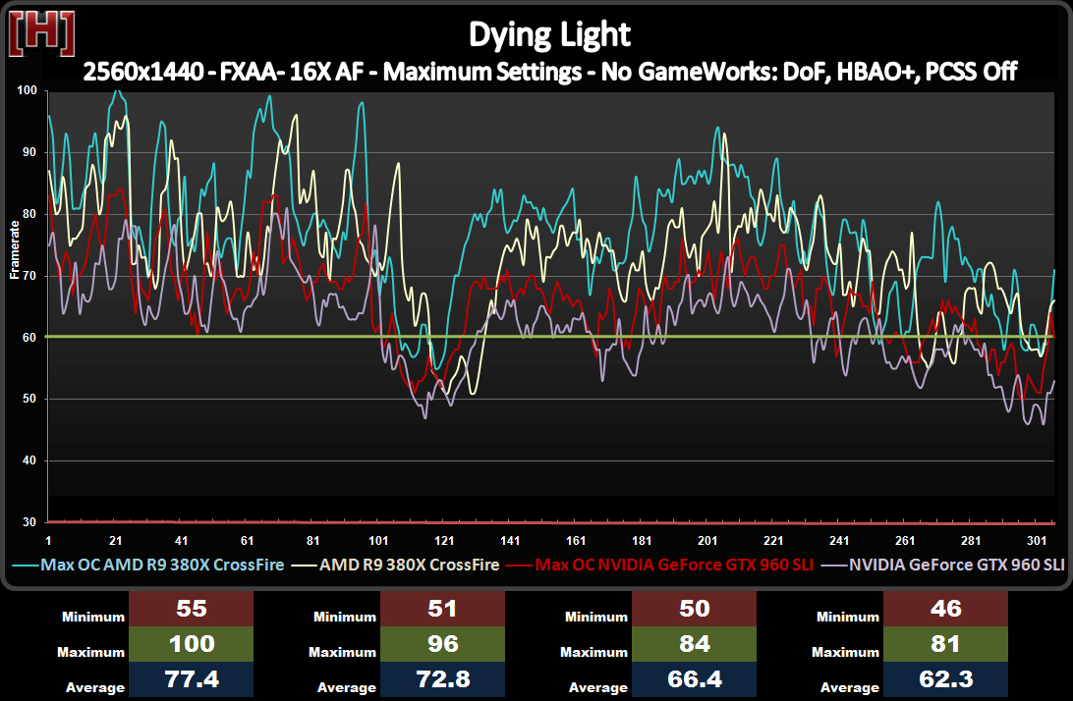Click the 30 label on the framerate axis

click(x=29, y=521)
